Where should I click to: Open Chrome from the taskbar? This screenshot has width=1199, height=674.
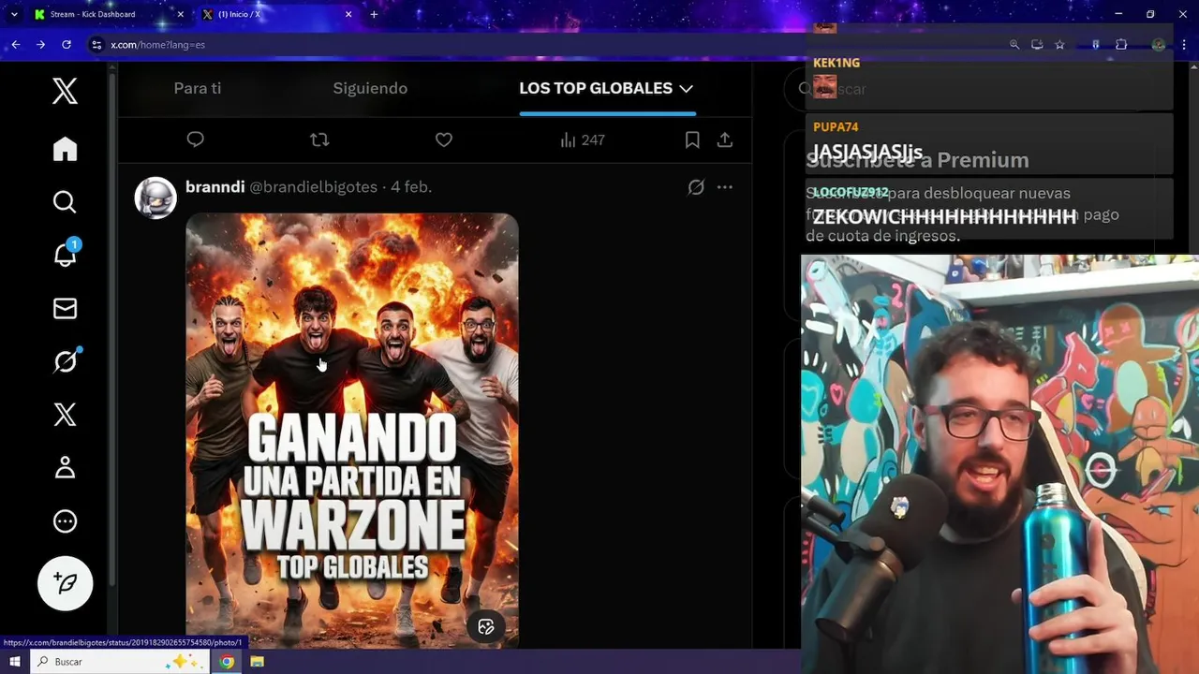[227, 662]
